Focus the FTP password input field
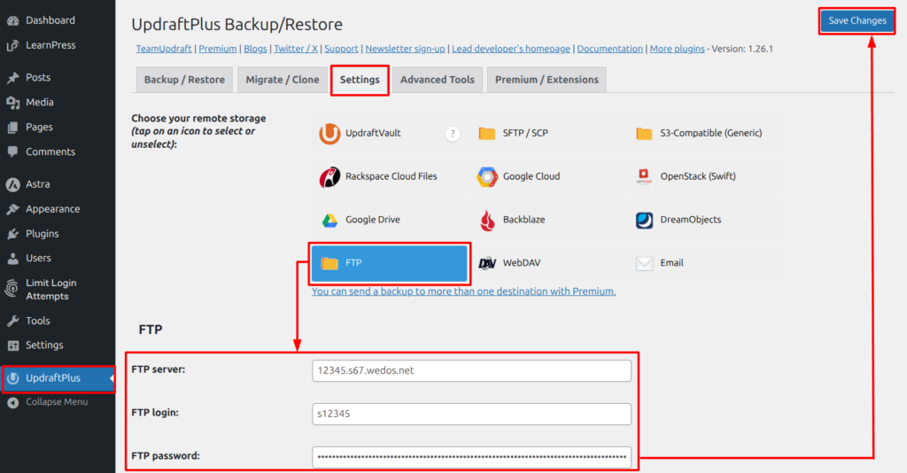 pyautogui.click(x=471, y=457)
